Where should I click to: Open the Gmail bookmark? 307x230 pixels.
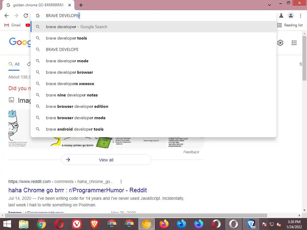tap(13, 25)
